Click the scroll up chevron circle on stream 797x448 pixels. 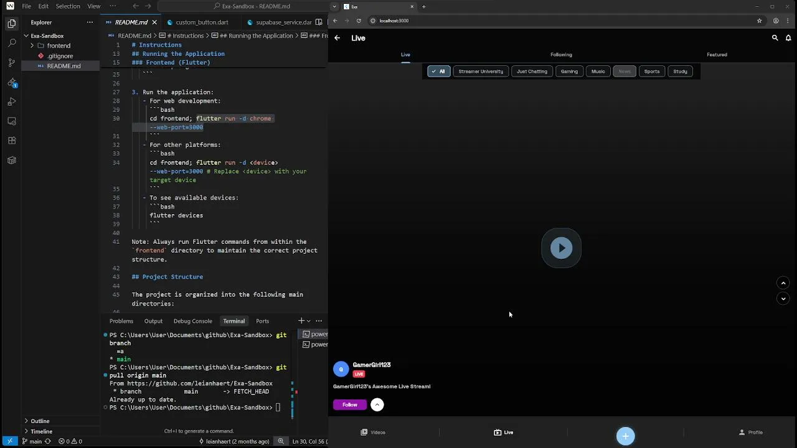[x=783, y=283]
